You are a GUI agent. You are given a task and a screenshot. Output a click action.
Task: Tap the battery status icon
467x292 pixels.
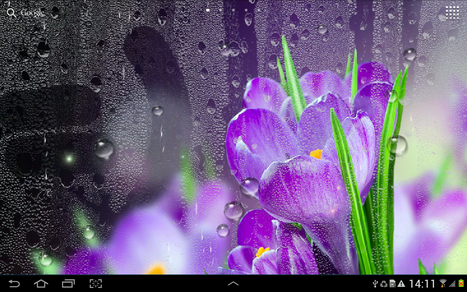461,284
